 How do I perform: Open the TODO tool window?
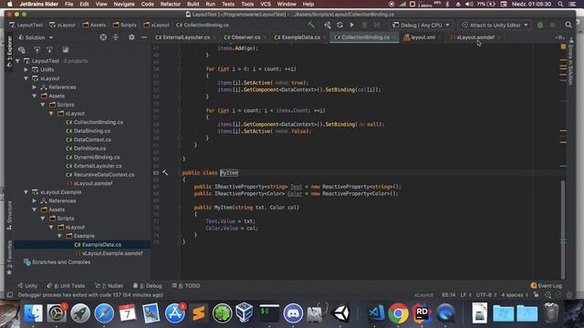(185, 285)
